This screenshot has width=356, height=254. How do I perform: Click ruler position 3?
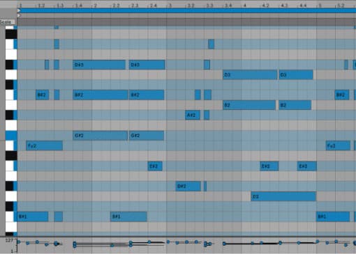(170, 6)
